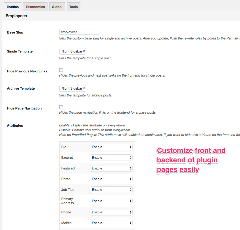Toggle the Hide Previous Next Links checkbox
This screenshot has height=230, width=240.
pyautogui.click(x=61, y=70)
